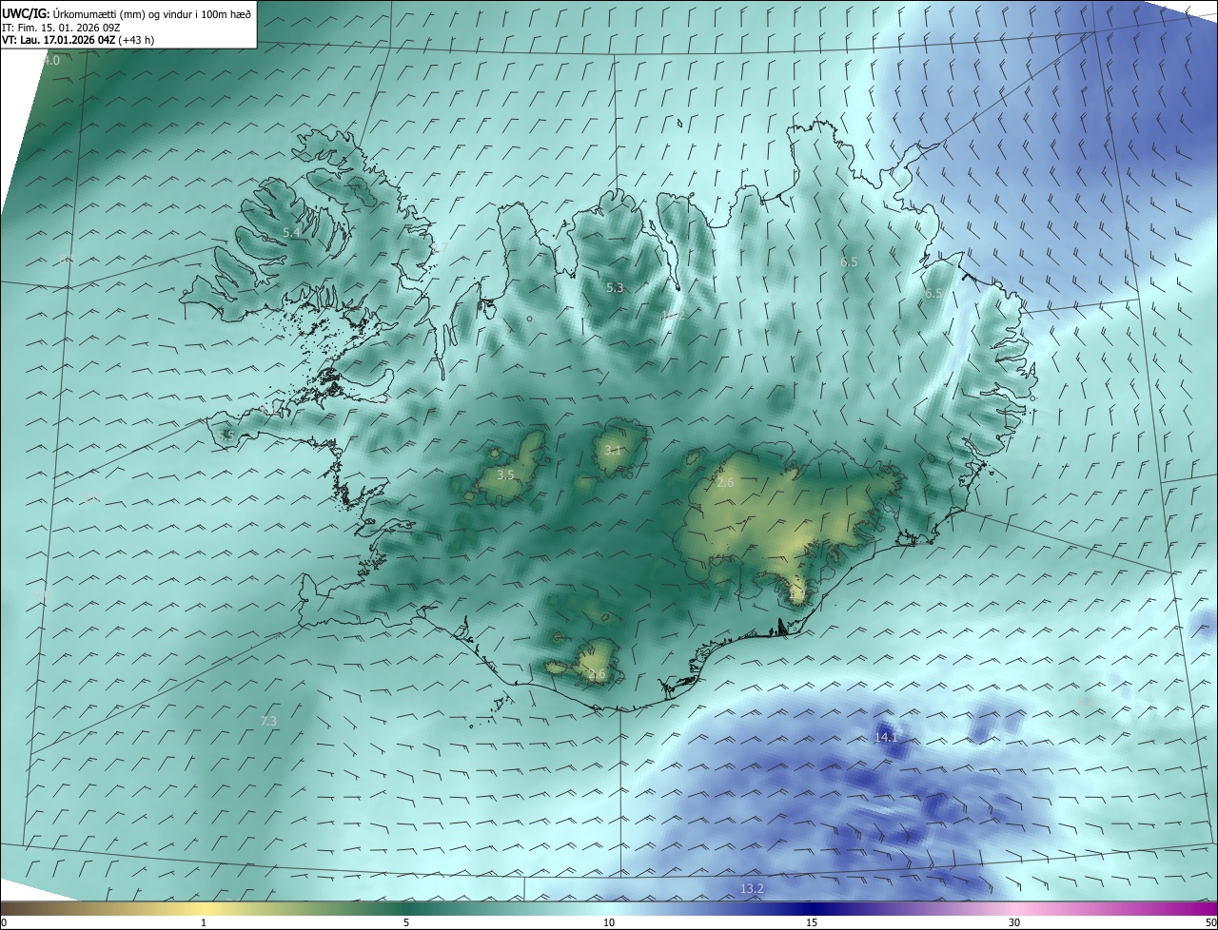The height and width of the screenshot is (930, 1218).
Task: Click the 5.4 value over the Westfjords
Action: (291, 232)
